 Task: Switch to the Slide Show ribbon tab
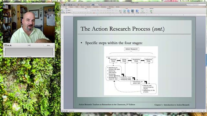pyautogui.click(x=111, y=7)
